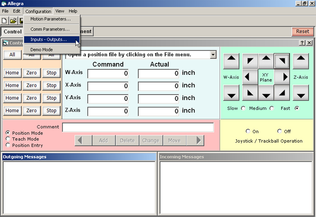Click the Incoming Messages text area
Screen dimensions: 316x217
coord(236,188)
